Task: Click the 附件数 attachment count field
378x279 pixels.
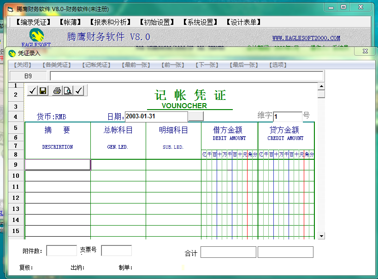Action: (61, 250)
